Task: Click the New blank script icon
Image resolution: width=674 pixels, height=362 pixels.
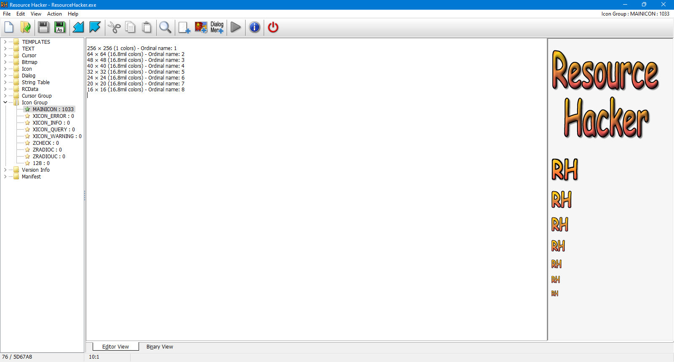Action: [9, 27]
